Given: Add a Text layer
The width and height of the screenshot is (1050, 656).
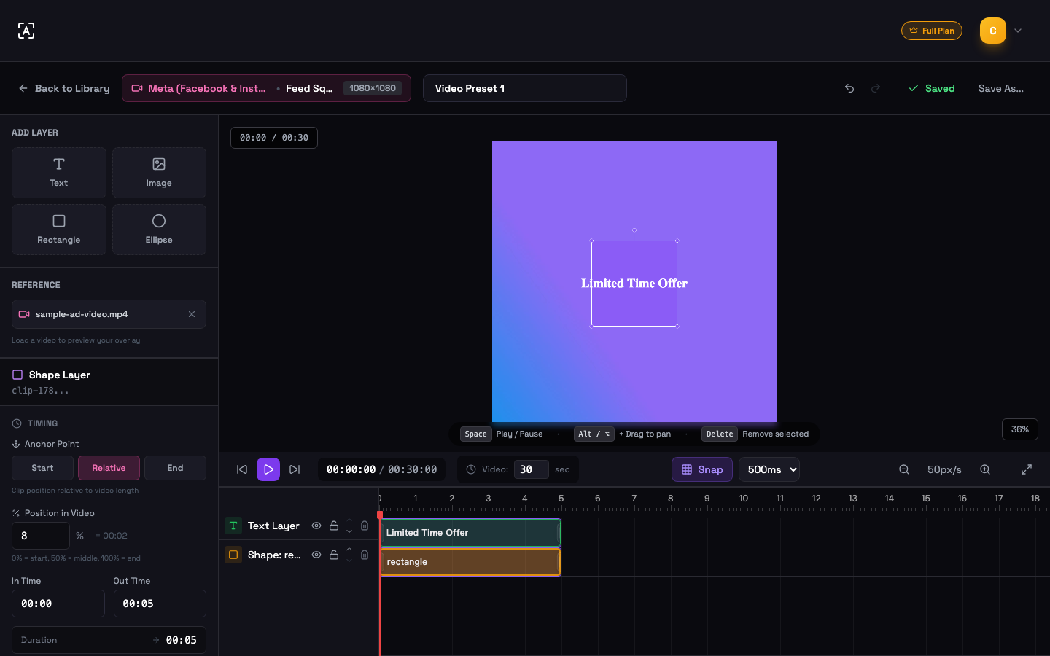Looking at the screenshot, I should point(59,173).
